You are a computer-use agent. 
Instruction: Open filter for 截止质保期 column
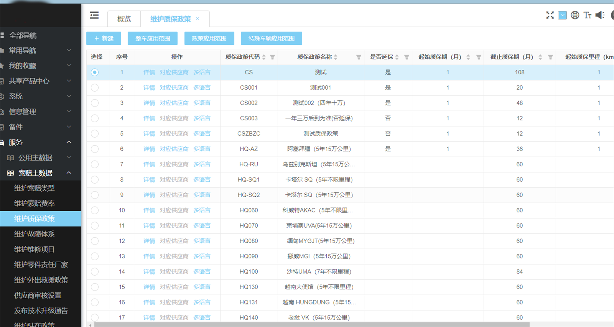pyautogui.click(x=550, y=57)
